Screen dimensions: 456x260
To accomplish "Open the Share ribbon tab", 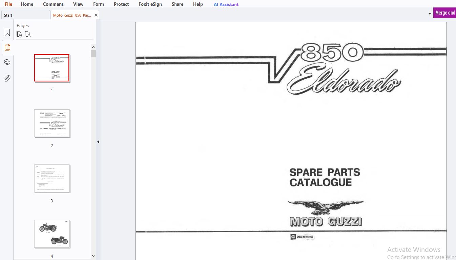I will (178, 4).
